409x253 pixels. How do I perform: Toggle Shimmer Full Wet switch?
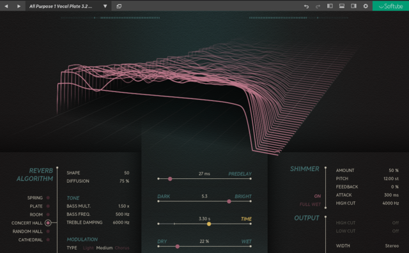coord(310,204)
